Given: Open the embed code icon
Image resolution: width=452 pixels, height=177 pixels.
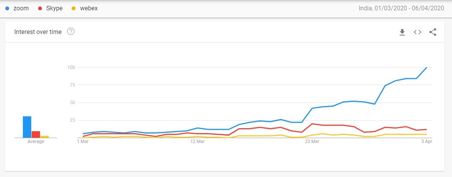Looking at the screenshot, I should click(x=417, y=32).
